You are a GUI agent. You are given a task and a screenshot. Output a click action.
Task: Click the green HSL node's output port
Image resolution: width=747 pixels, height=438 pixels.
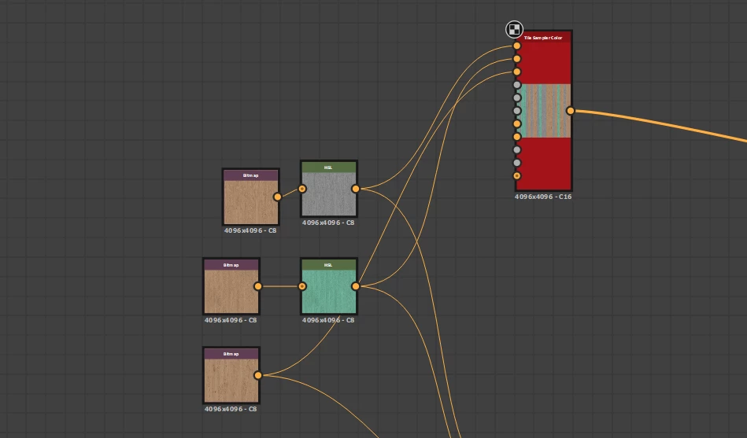tap(356, 286)
